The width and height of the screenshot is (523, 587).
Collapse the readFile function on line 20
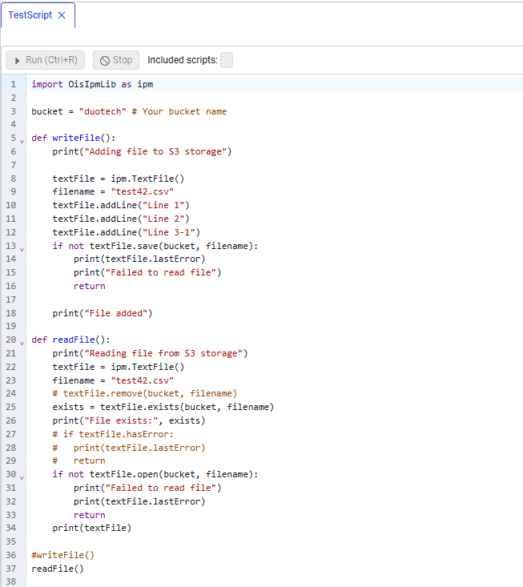[x=22, y=343]
